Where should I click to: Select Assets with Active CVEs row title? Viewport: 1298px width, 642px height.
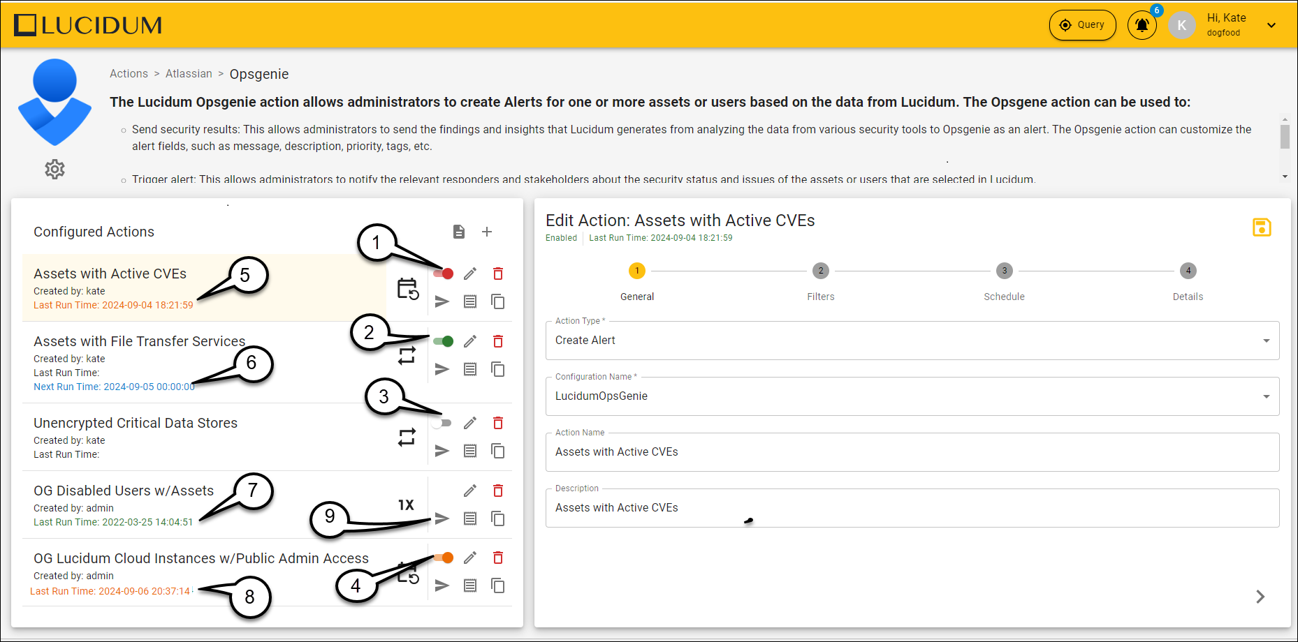110,274
